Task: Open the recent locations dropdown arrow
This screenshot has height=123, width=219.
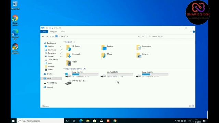Action: (50, 37)
